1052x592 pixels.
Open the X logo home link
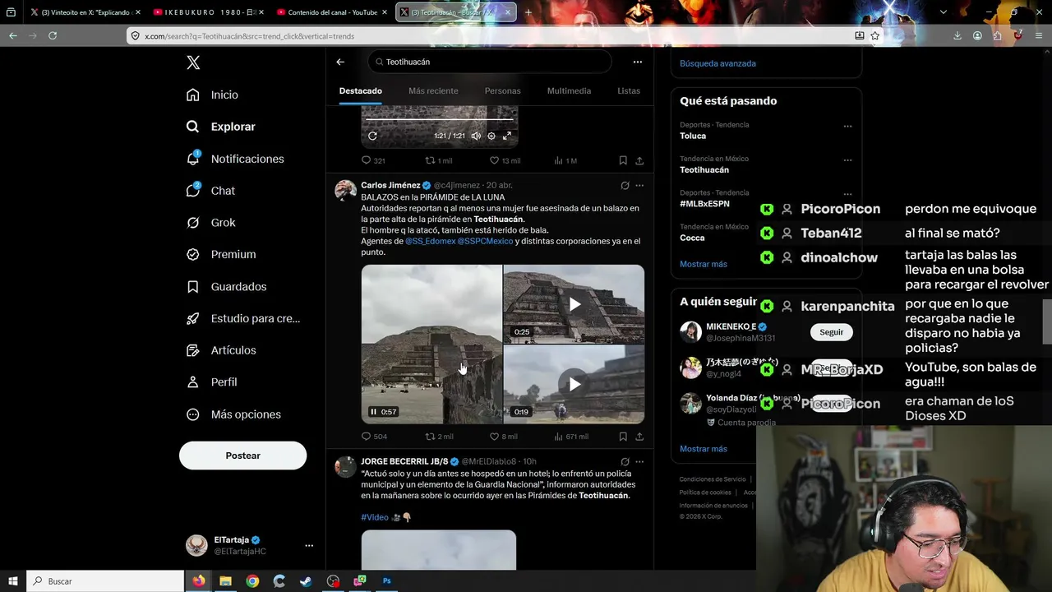[x=193, y=62]
